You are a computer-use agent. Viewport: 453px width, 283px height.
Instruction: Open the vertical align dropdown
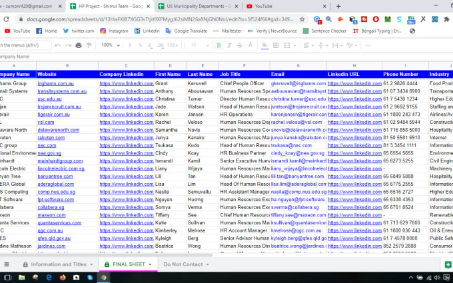click(323, 45)
